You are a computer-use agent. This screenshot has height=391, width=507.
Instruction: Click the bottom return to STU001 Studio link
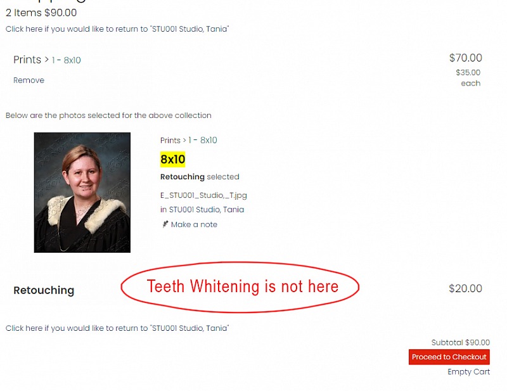pos(117,328)
